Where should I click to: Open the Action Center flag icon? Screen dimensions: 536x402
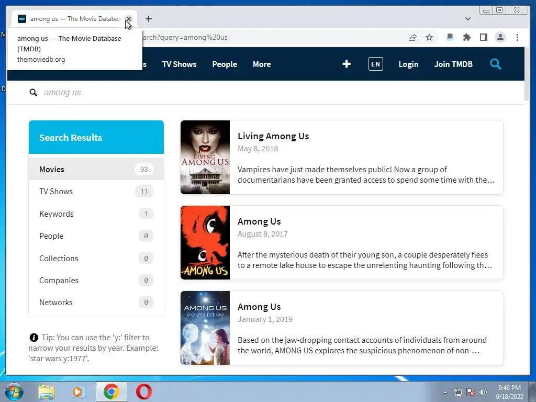[x=471, y=392]
